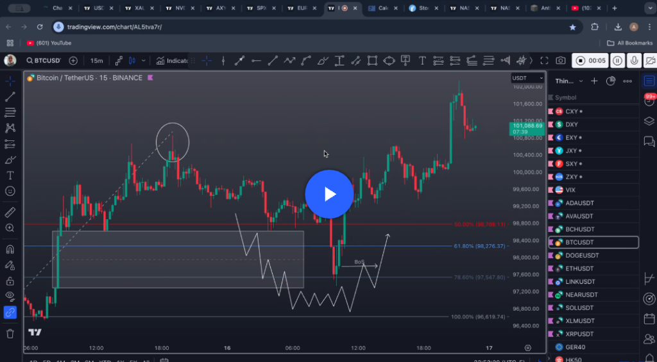Click the Magnet mode icon
Image resolution: width=657 pixels, height=362 pixels.
tap(10, 249)
